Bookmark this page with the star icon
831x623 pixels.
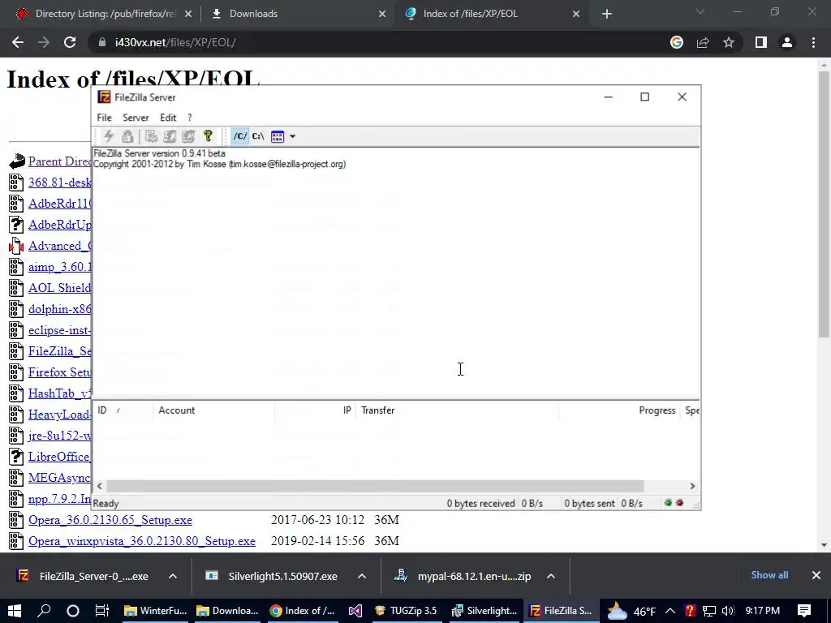729,42
